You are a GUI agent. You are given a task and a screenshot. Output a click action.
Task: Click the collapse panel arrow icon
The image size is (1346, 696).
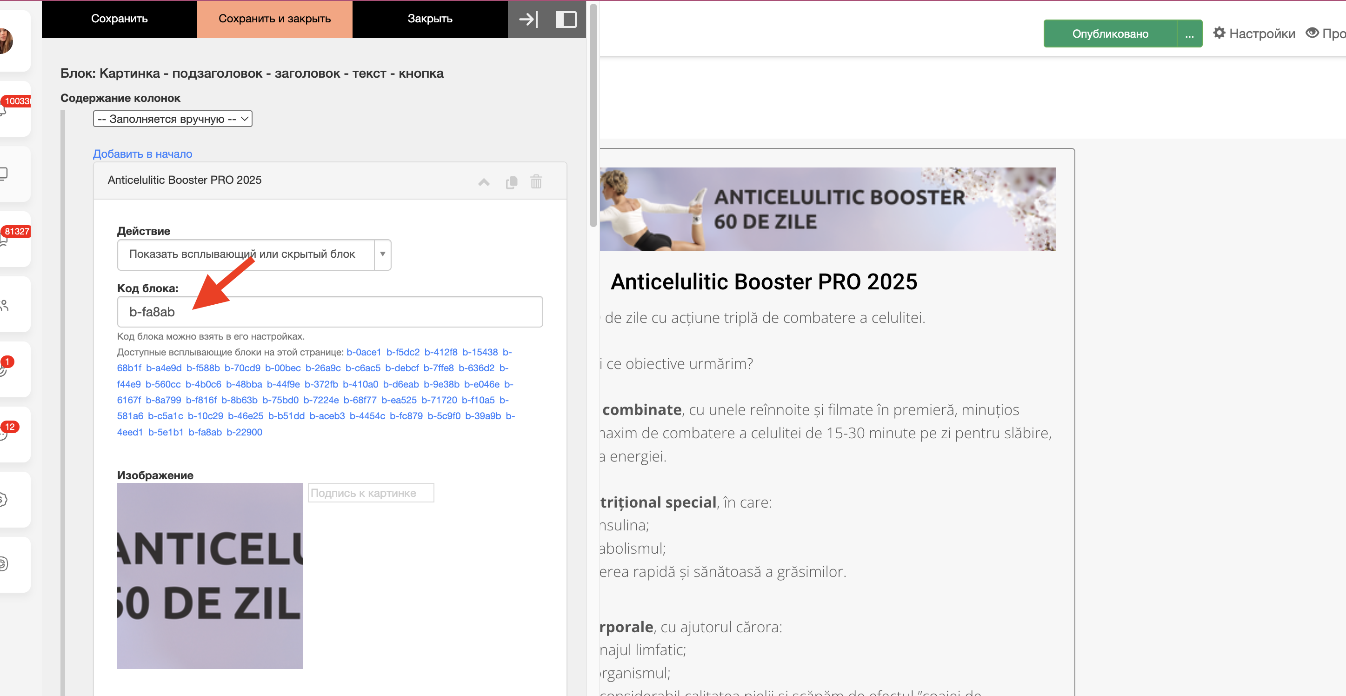(528, 20)
